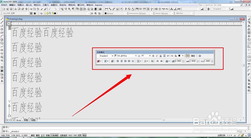This screenshot has height=138, width=251.
Task: Click the width factor 1.0000 field
Action: pos(207,61)
